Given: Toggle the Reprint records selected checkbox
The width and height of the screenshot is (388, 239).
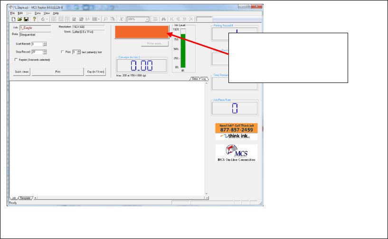Looking at the screenshot, I should [x=16, y=60].
